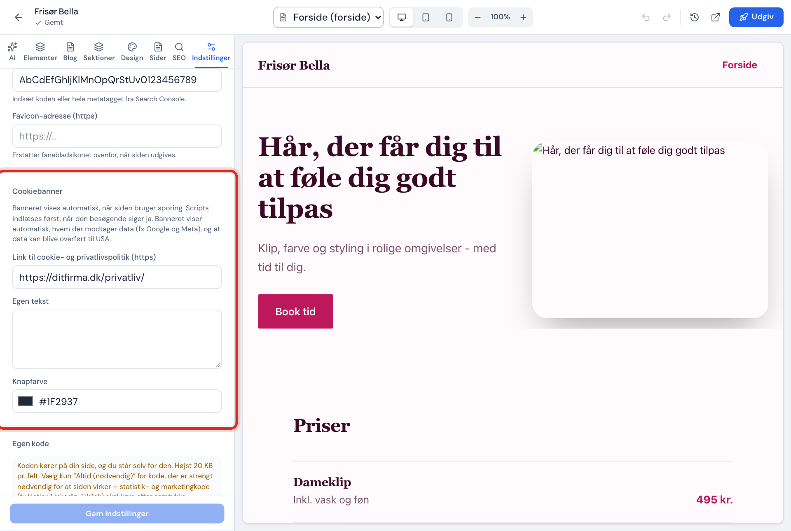The height and width of the screenshot is (531, 791).
Task: Open the Elementer tab
Action: [x=40, y=51]
